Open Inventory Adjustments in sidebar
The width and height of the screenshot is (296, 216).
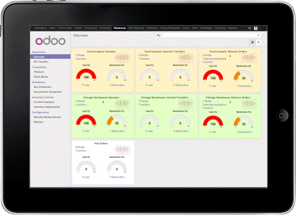pyautogui.click(x=47, y=107)
